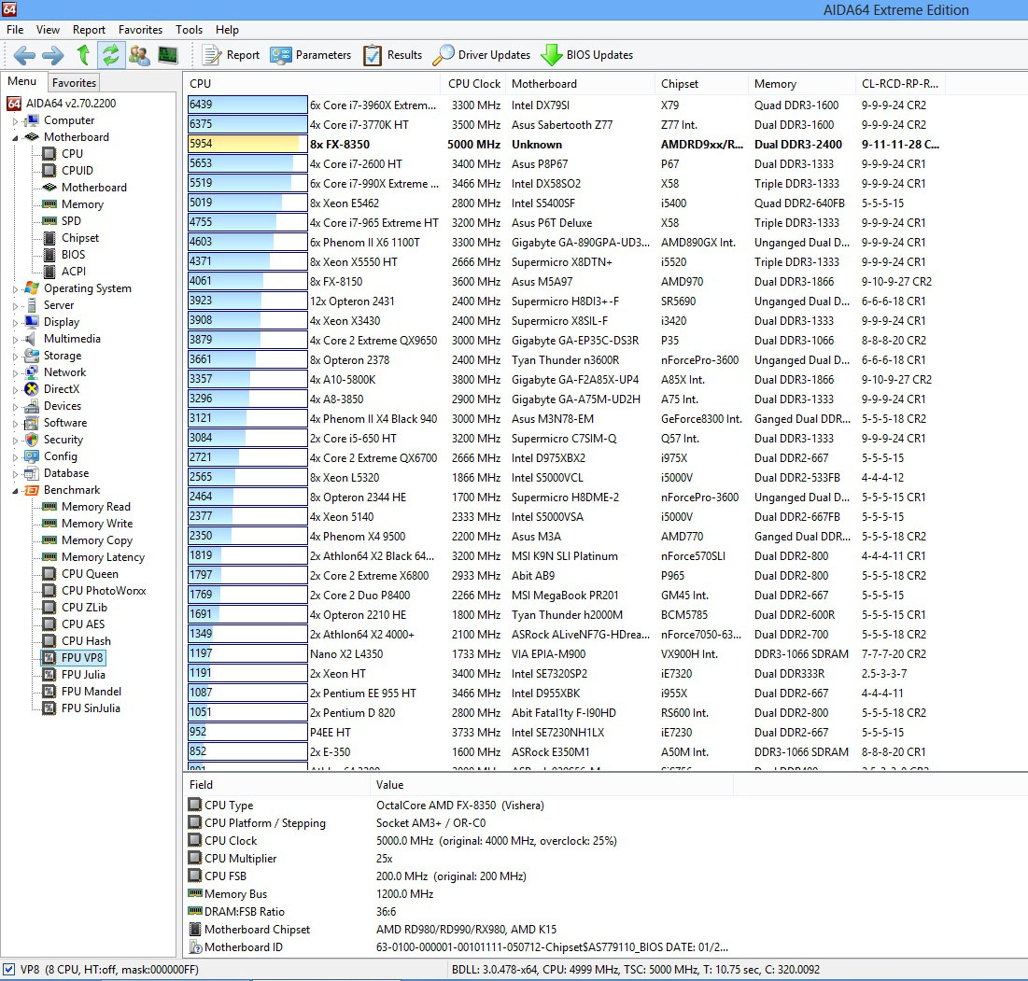This screenshot has height=981, width=1028.
Task: Collapse the Benchmark tree node
Action: 15,491
